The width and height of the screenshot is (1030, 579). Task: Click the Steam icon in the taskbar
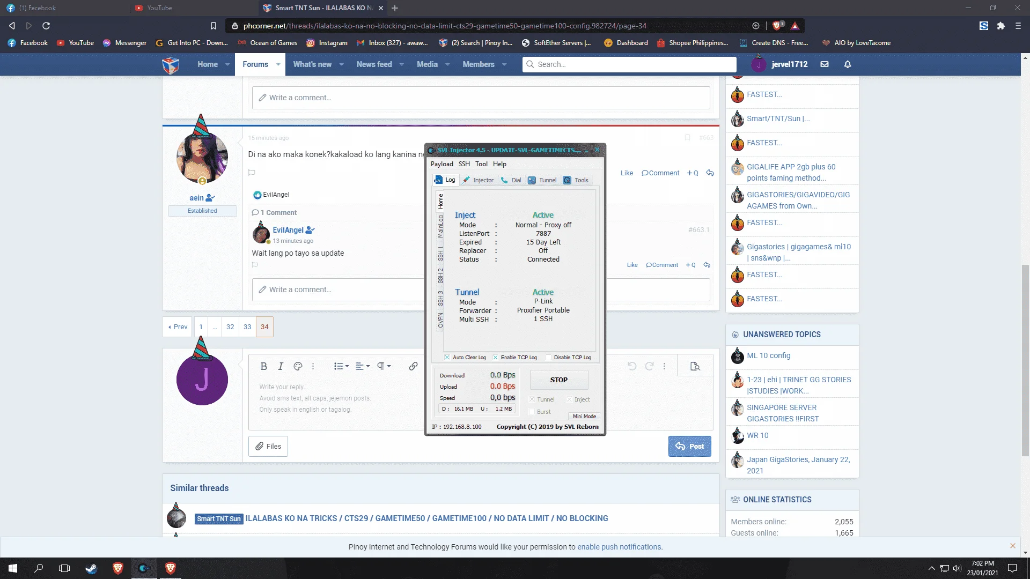tap(91, 568)
